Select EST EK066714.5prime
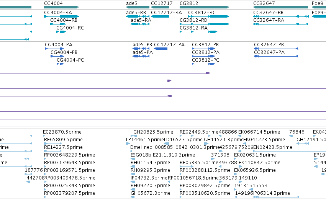Screen dimensions: 326x199 pos(259,132)
